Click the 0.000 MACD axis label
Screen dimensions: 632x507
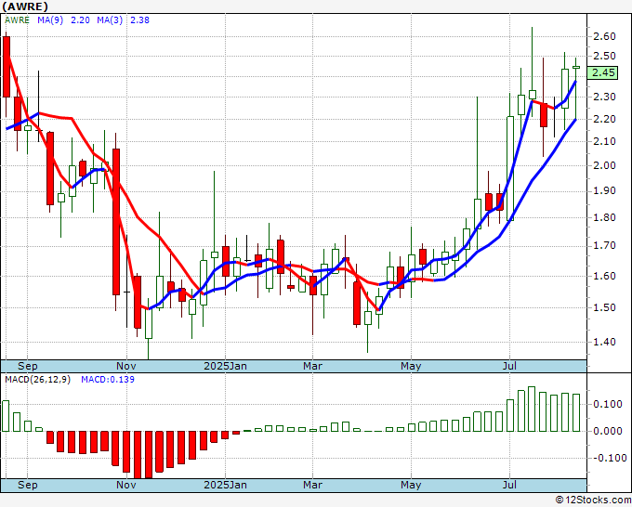608,431
